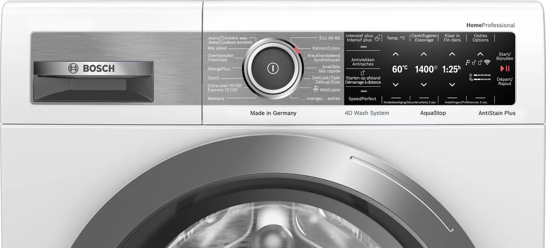Choose the AllergyPlus program
This screenshot has height=248, width=546.
218,69
